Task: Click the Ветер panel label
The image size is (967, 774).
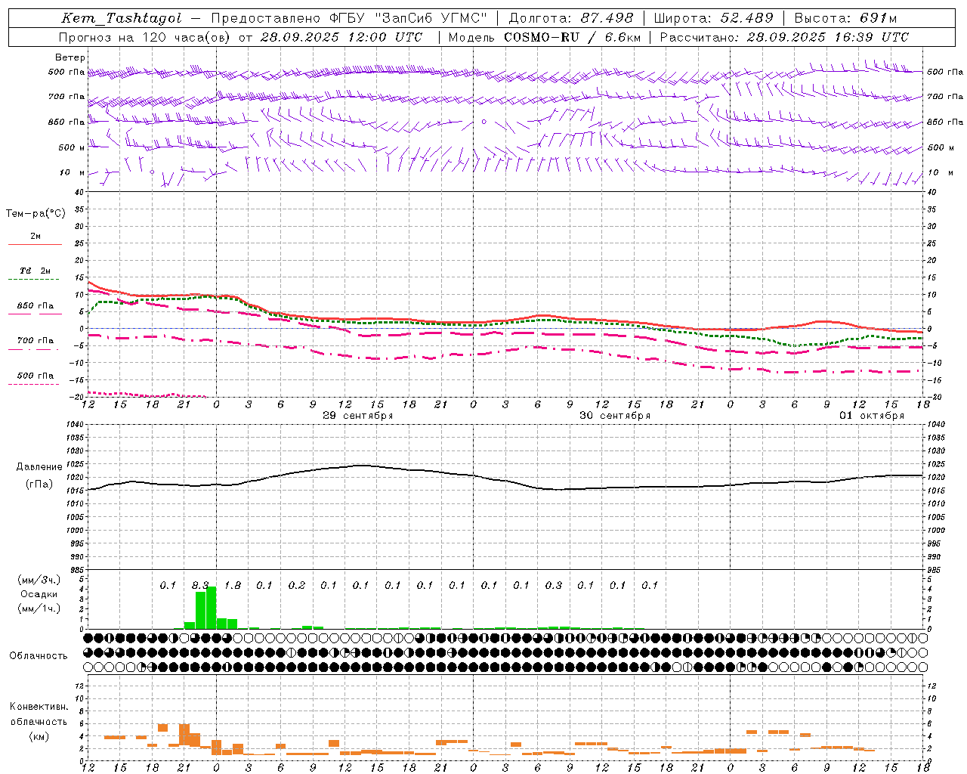Action: tap(70, 57)
